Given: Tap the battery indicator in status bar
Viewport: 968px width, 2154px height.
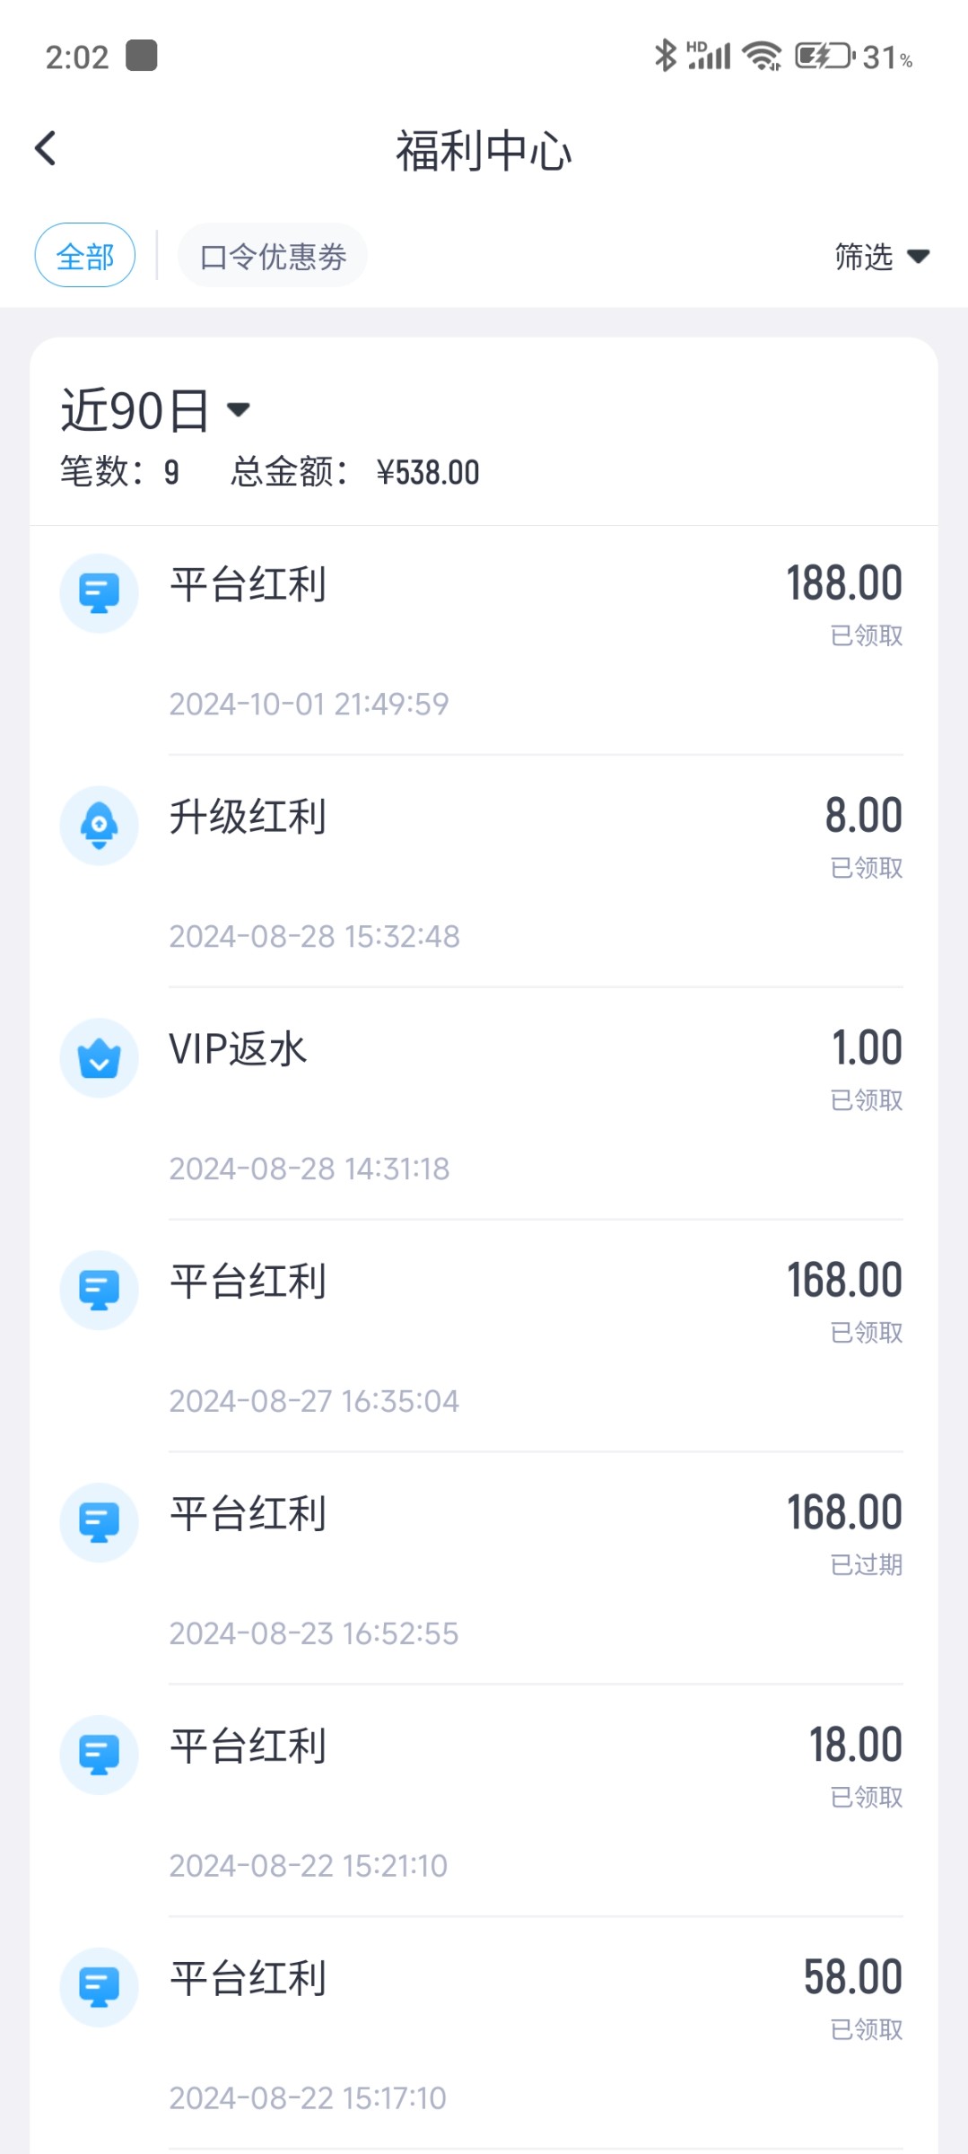Looking at the screenshot, I should point(824,57).
